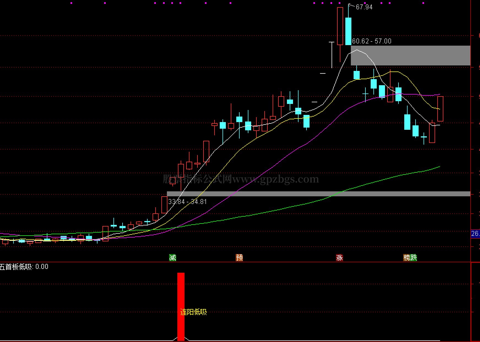
Task: Click the 60.62 - 57.00 gap label
Action: coord(371,41)
